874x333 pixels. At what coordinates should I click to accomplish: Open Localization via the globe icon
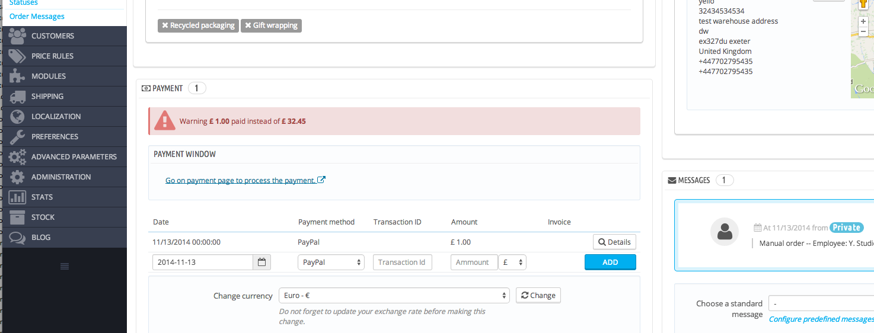click(x=17, y=117)
